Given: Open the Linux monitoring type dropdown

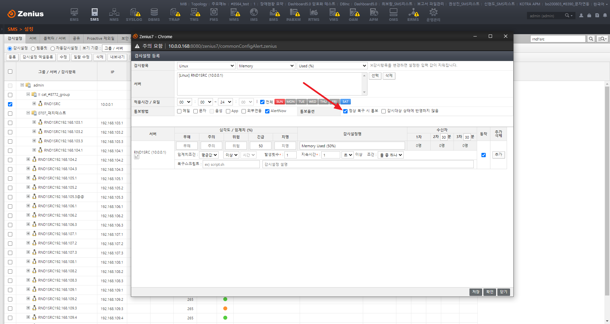Looking at the screenshot, I should (x=206, y=66).
